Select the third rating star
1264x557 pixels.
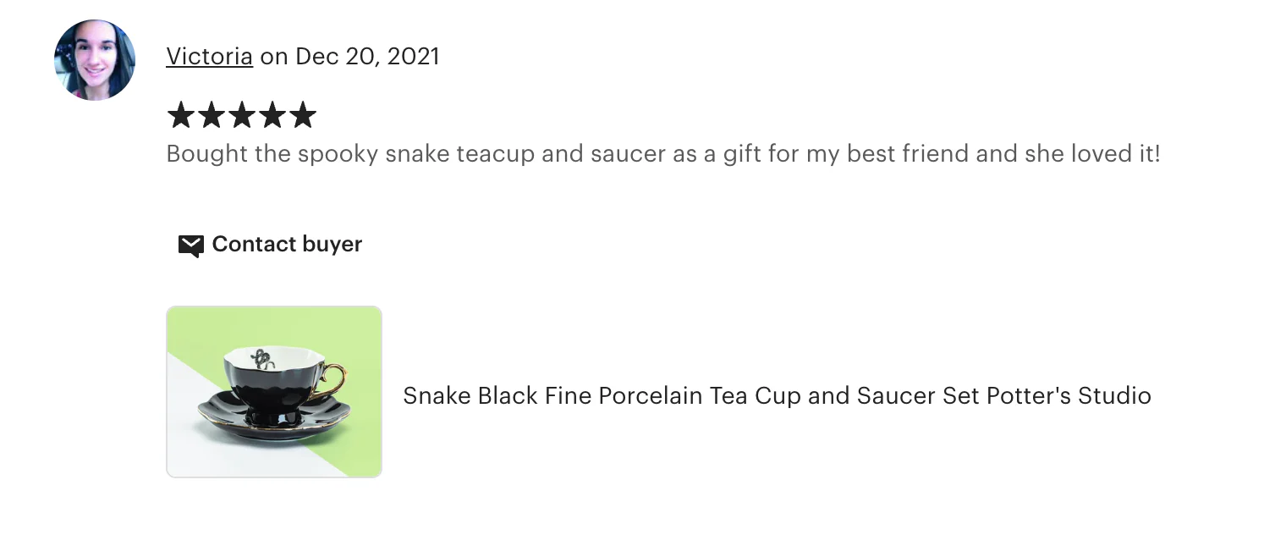click(x=242, y=115)
